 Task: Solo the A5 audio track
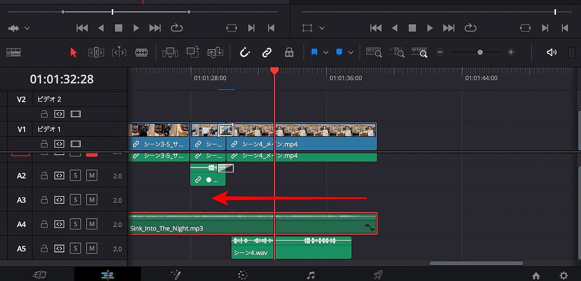75,248
